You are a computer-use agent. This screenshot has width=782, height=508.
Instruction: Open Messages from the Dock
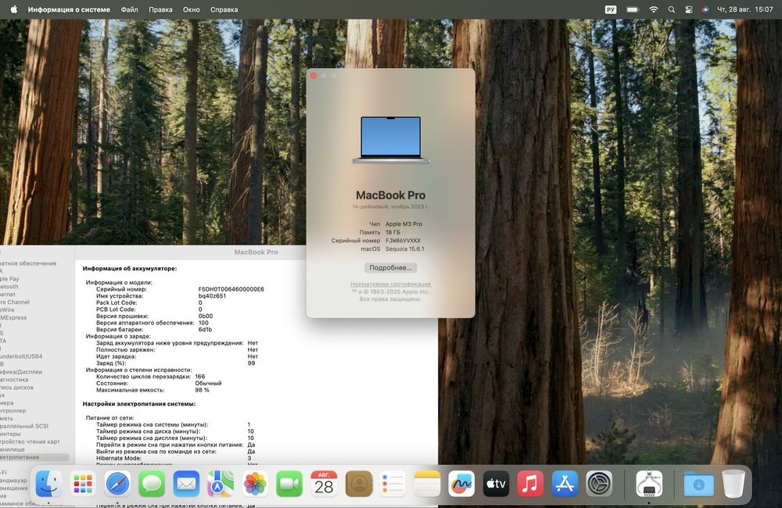point(152,484)
